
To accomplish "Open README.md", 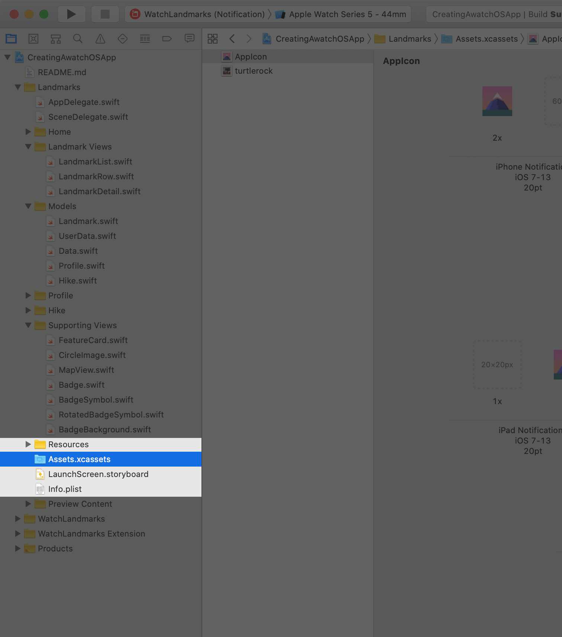I will pos(101,72).
